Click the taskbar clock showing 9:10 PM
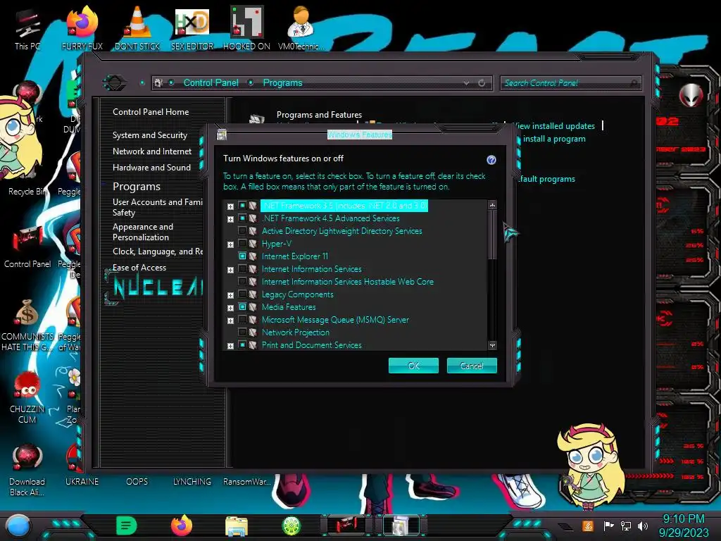721x541 pixels. pyautogui.click(x=684, y=519)
